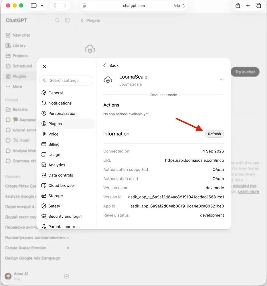Screen dimensions: 267x286
Task: Select Plugins in settings sidebar
Action: tap(67, 124)
